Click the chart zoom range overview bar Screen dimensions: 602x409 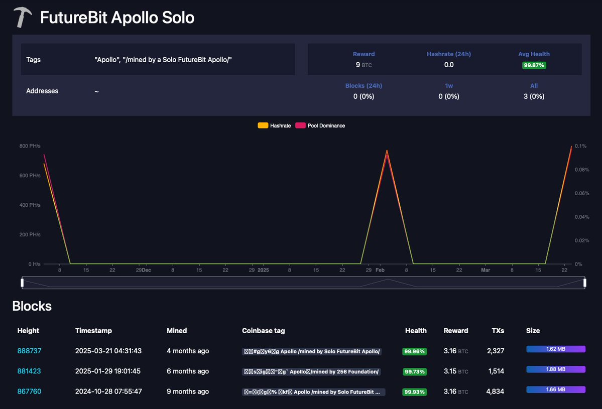[x=303, y=283]
